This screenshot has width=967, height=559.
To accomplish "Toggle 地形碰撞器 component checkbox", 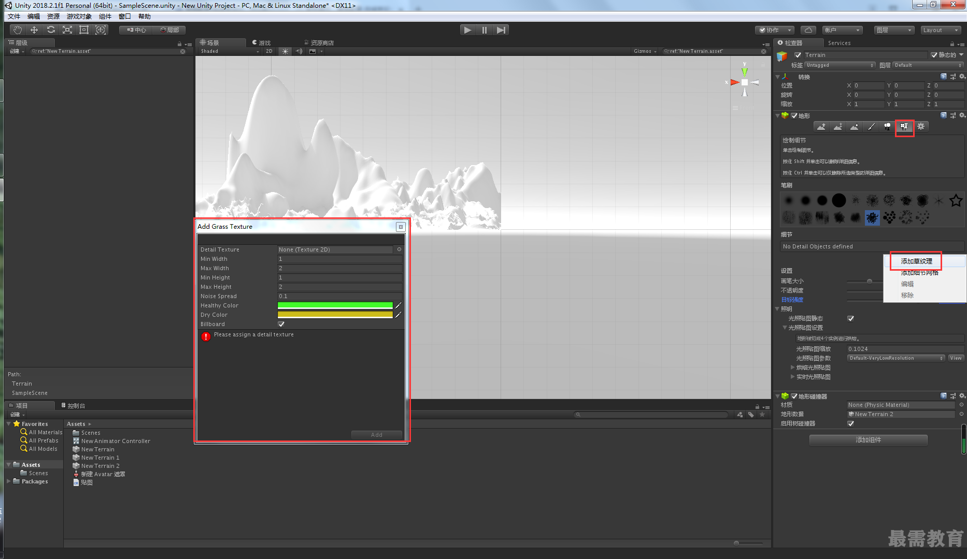I will click(794, 396).
